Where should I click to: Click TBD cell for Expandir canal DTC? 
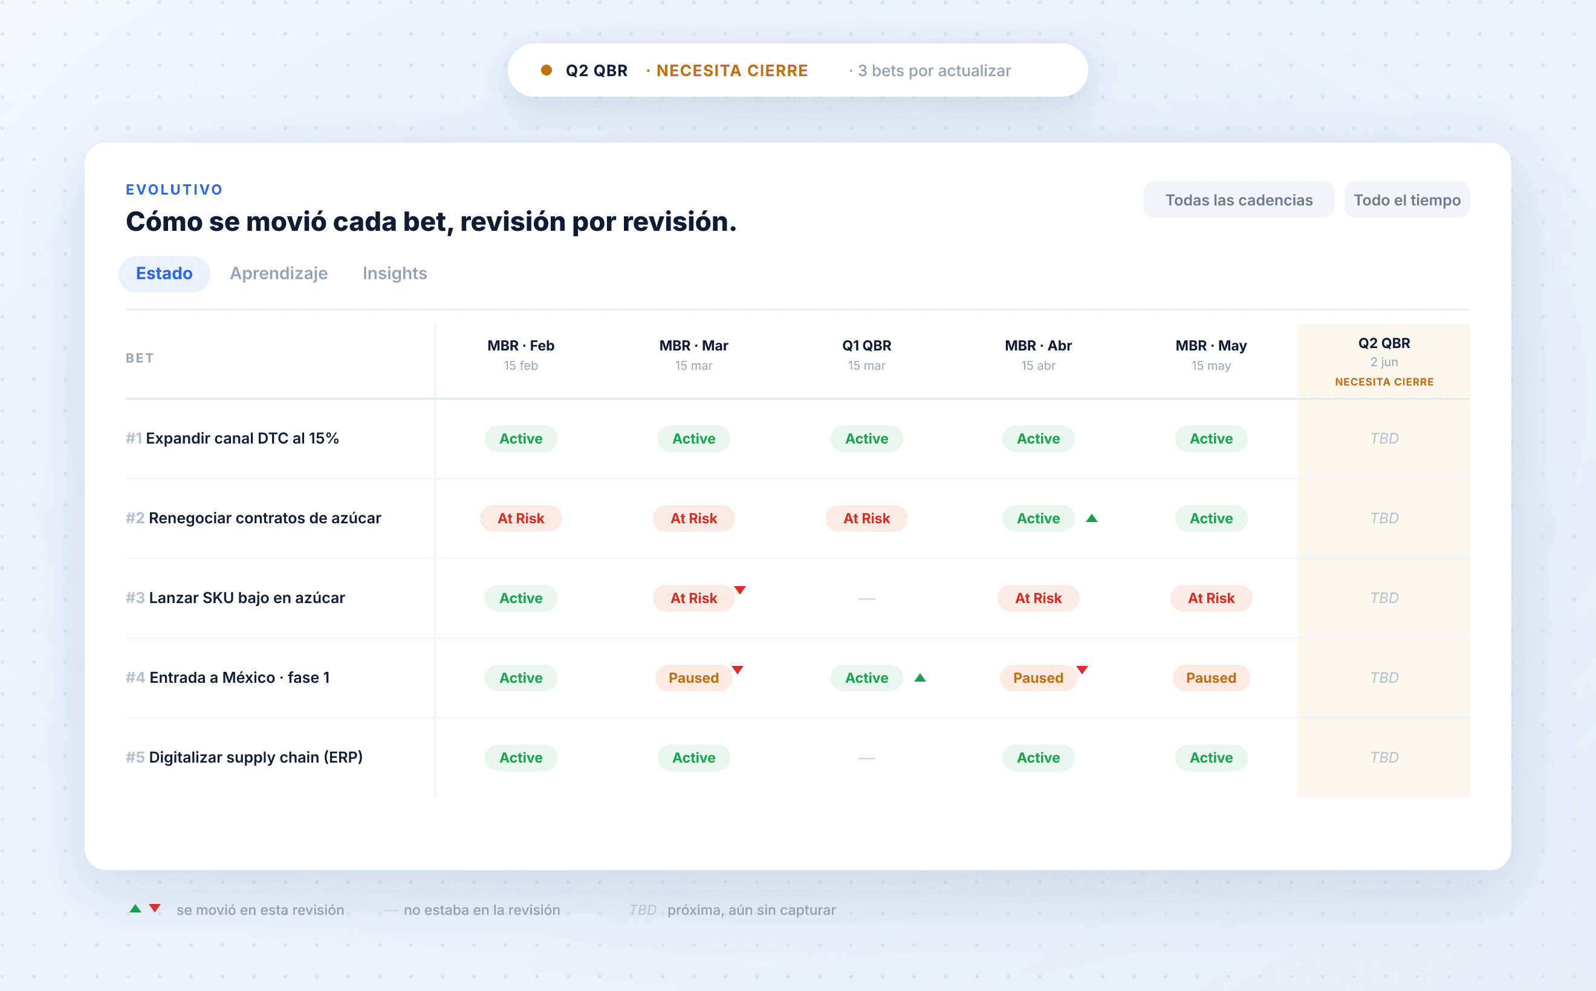(1384, 439)
